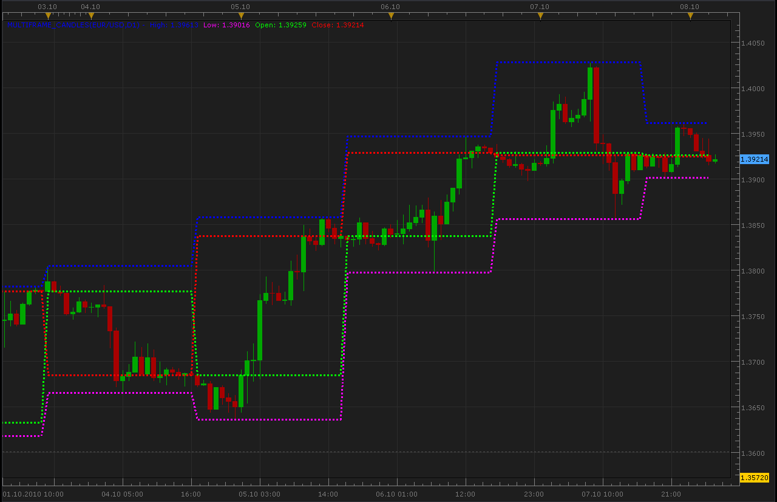Screen dimensions: 777x502
Task: Click the 07.10 day marker triangle
Action: click(x=540, y=16)
